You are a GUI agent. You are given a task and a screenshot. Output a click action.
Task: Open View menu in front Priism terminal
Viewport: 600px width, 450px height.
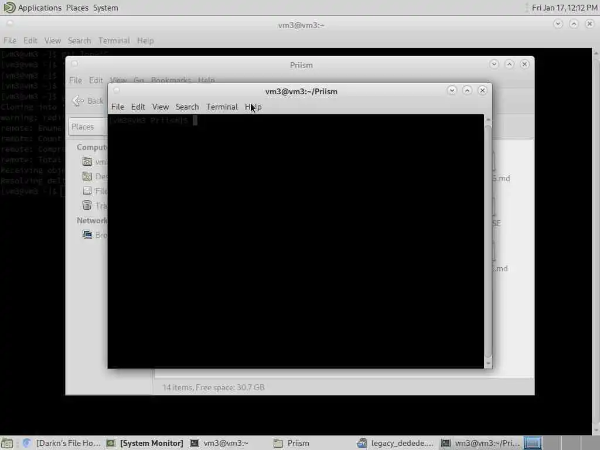pyautogui.click(x=161, y=107)
